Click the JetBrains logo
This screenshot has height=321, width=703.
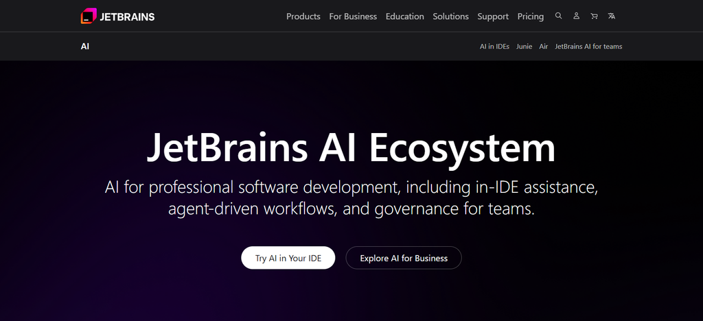117,16
